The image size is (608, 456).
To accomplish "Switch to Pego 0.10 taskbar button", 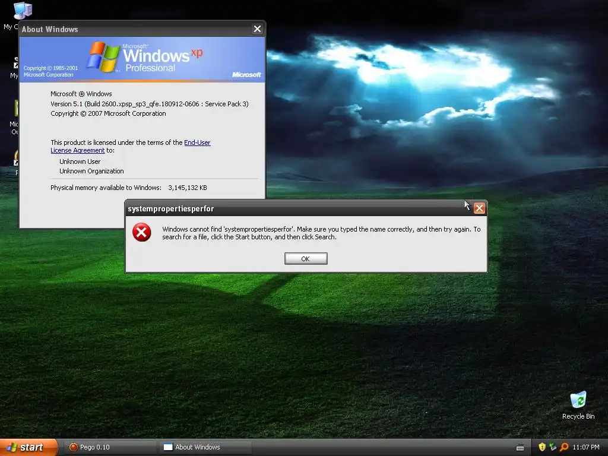I will 109,447.
